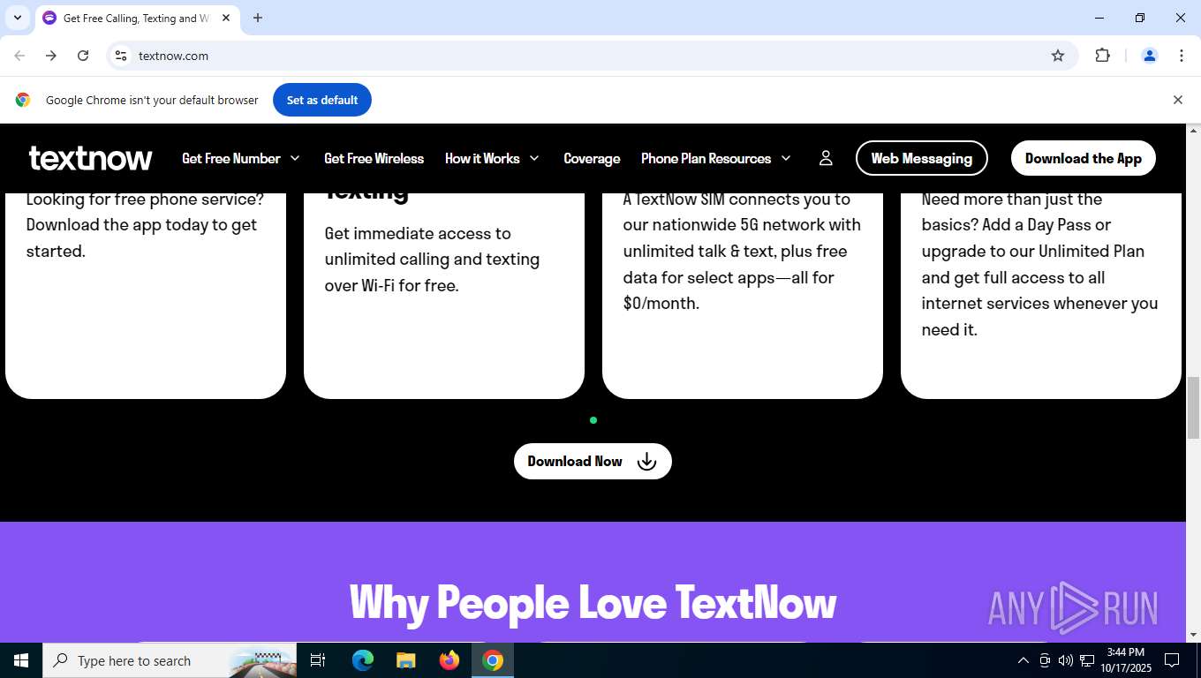Viewport: 1201px width, 678px height.
Task: Reload the textnow.com page
Action: click(x=83, y=56)
